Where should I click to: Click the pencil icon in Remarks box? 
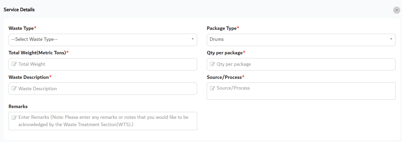[x=14, y=117]
